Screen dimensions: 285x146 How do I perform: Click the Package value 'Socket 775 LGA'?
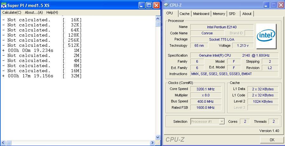coord(222,39)
